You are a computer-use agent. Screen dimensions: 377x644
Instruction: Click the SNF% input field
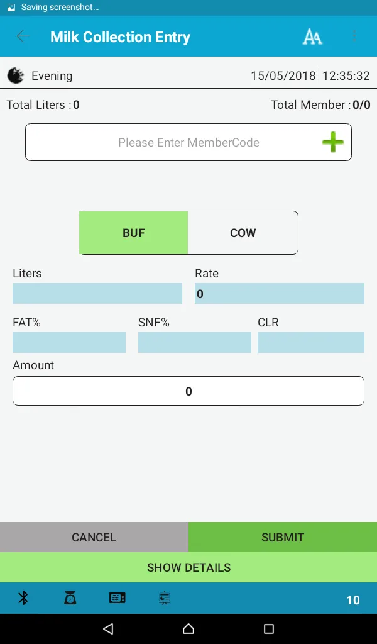tap(195, 343)
